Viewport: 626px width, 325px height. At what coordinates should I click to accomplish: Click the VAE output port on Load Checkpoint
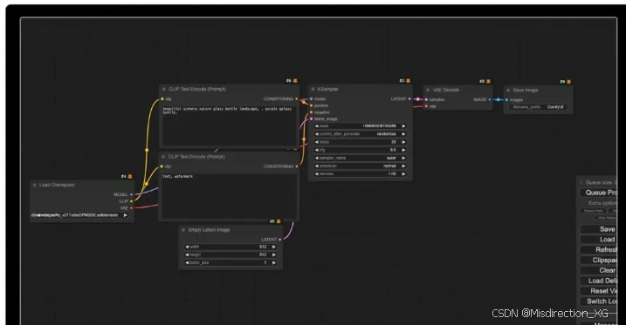click(x=131, y=208)
